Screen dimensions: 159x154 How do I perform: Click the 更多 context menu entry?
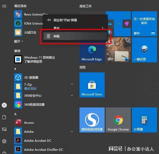75,28
